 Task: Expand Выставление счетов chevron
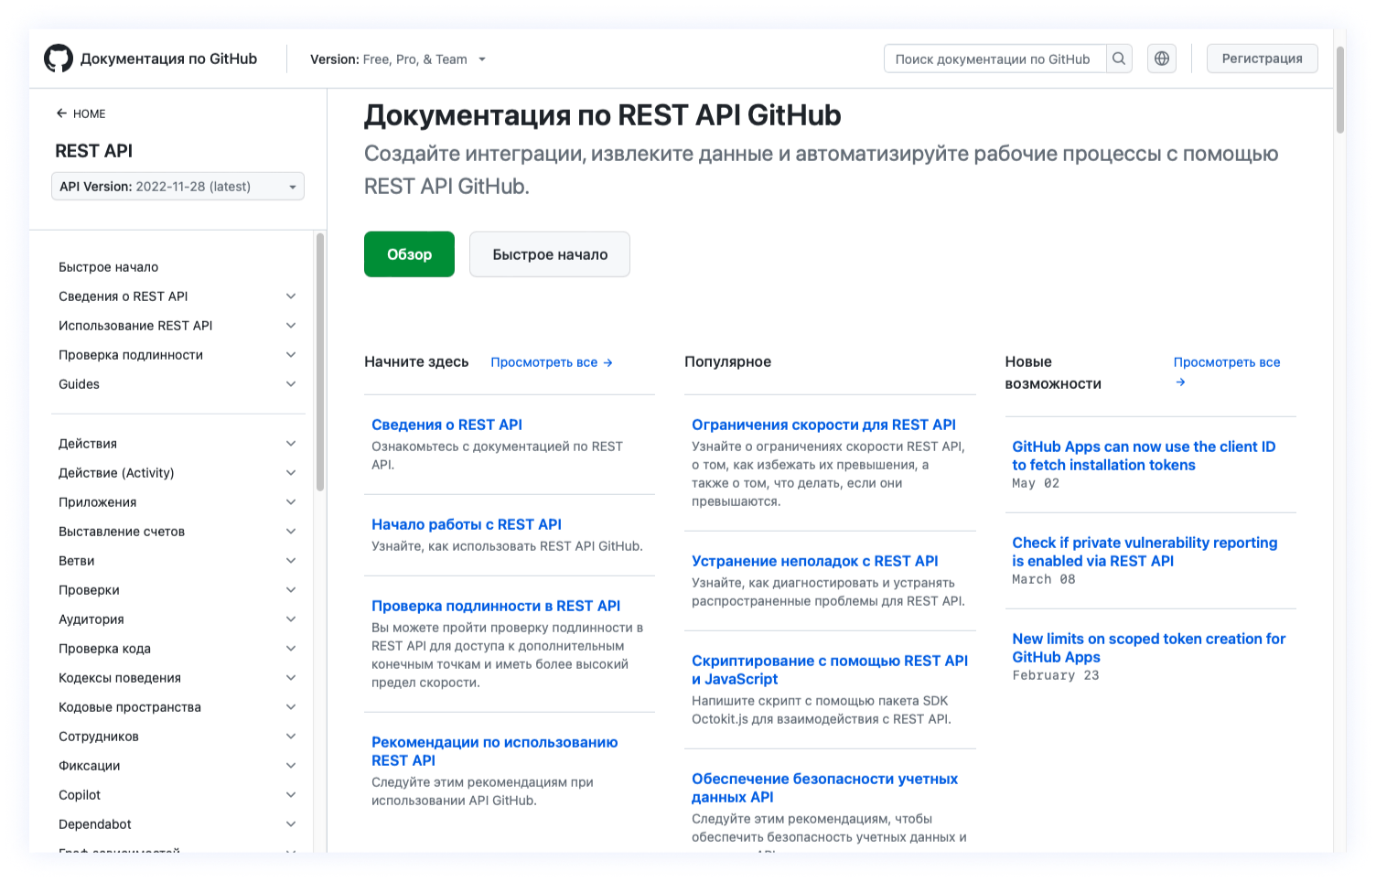tap(291, 532)
